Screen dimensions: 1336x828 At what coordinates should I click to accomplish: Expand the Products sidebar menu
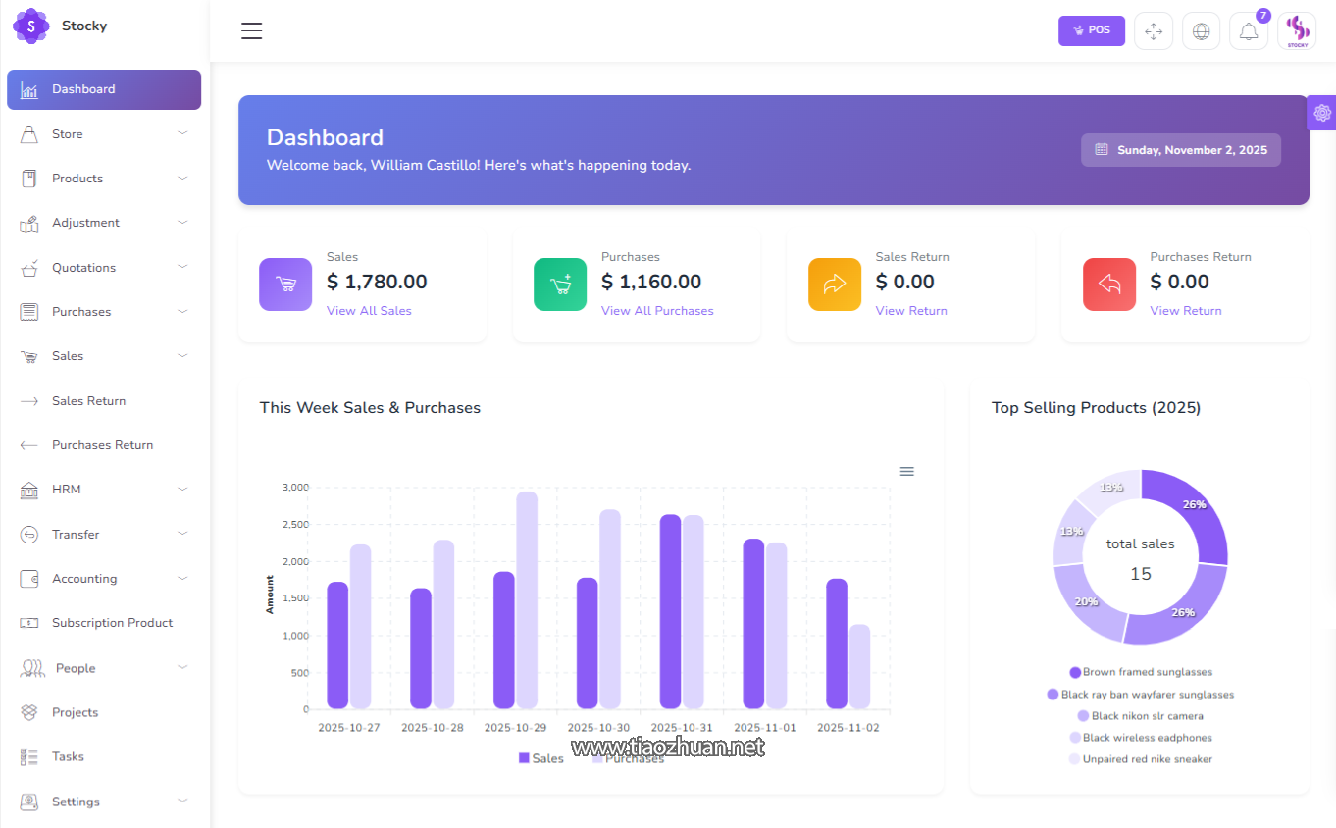point(77,178)
